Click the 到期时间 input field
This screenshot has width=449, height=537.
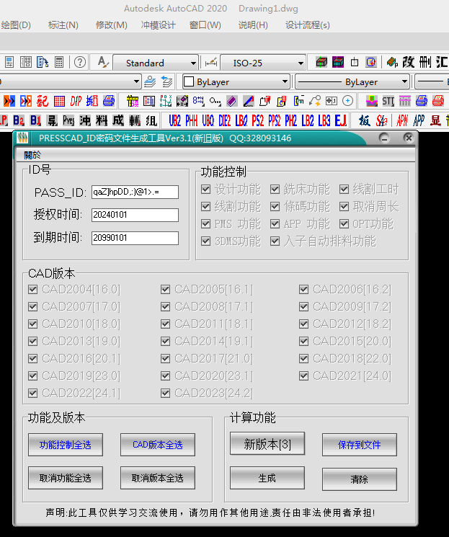pos(135,238)
